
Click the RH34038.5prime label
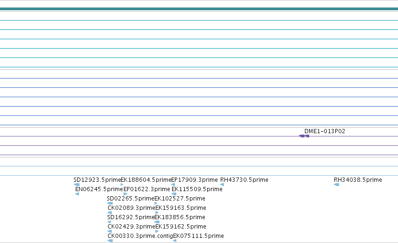pos(358,180)
